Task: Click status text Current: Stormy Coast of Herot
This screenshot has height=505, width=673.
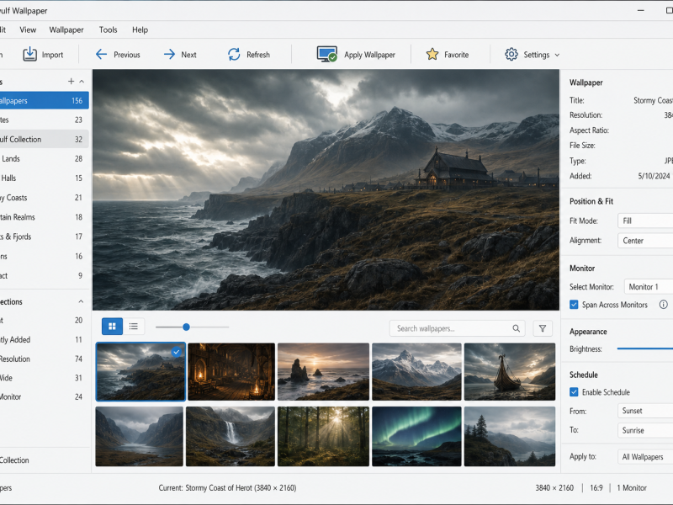Action: 227,488
